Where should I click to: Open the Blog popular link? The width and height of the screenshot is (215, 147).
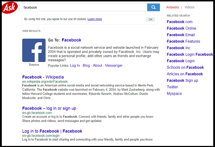86,65
